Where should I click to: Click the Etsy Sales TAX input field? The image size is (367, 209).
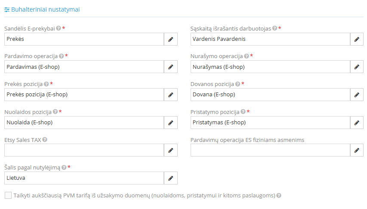(x=84, y=150)
